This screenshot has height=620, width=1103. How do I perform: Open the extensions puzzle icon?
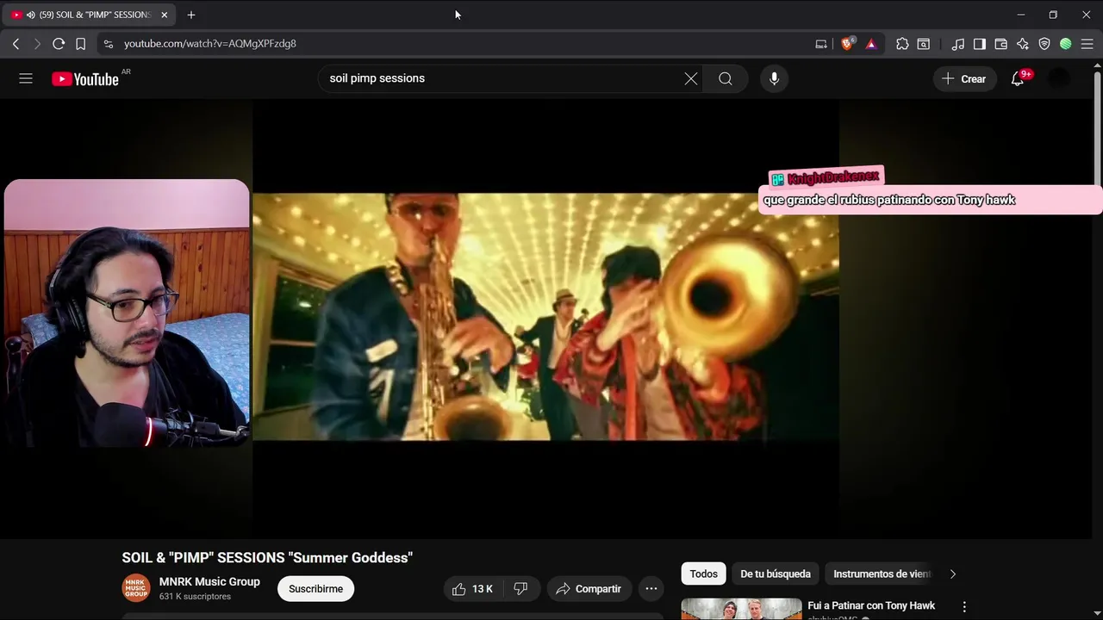click(x=902, y=44)
